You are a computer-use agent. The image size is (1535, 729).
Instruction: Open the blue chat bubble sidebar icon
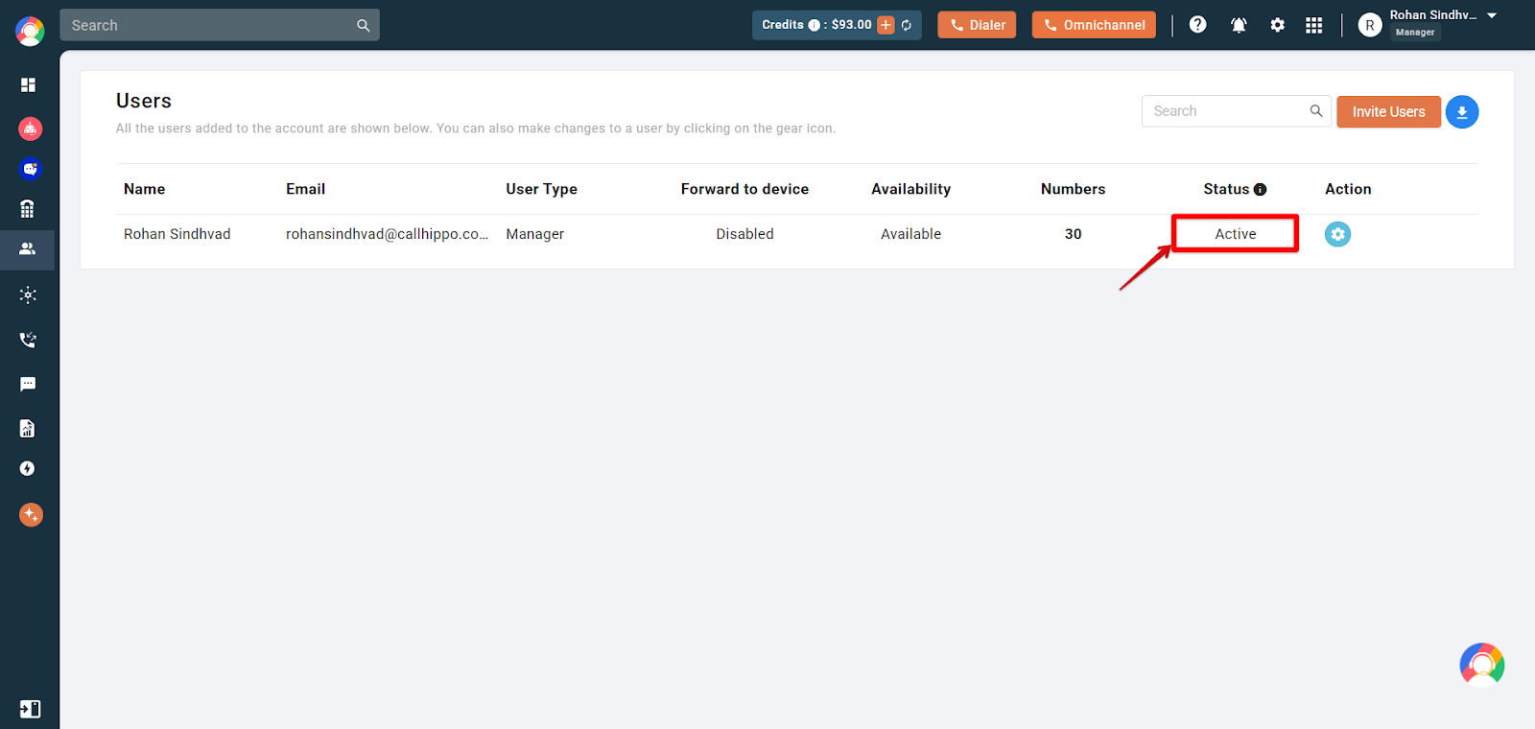click(x=31, y=169)
